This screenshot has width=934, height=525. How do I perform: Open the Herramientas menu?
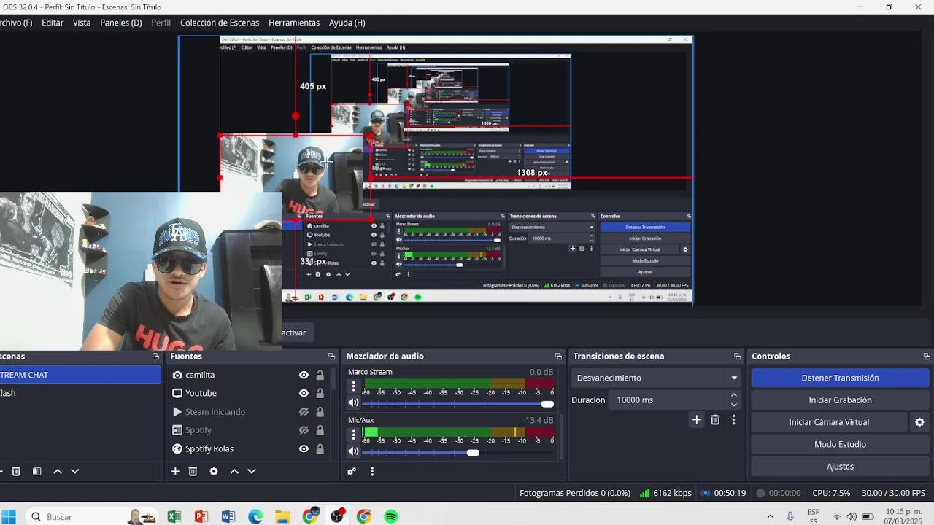pyautogui.click(x=294, y=23)
